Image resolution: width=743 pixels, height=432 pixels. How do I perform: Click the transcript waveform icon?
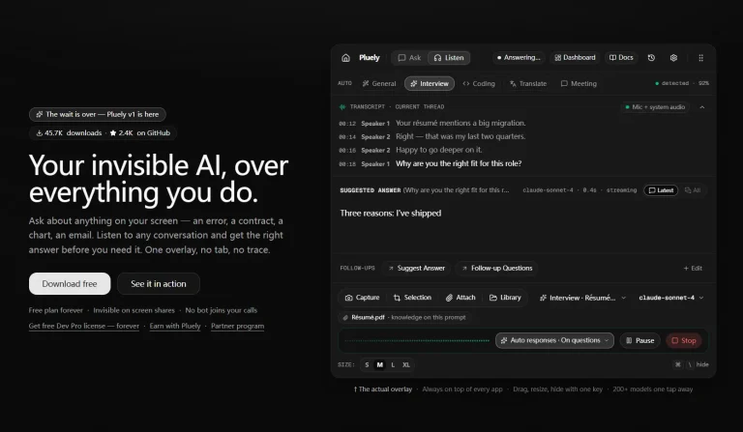(342, 107)
